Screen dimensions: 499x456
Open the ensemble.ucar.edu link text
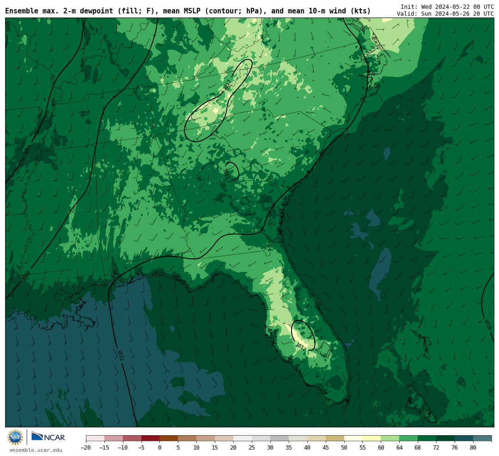tap(36, 450)
